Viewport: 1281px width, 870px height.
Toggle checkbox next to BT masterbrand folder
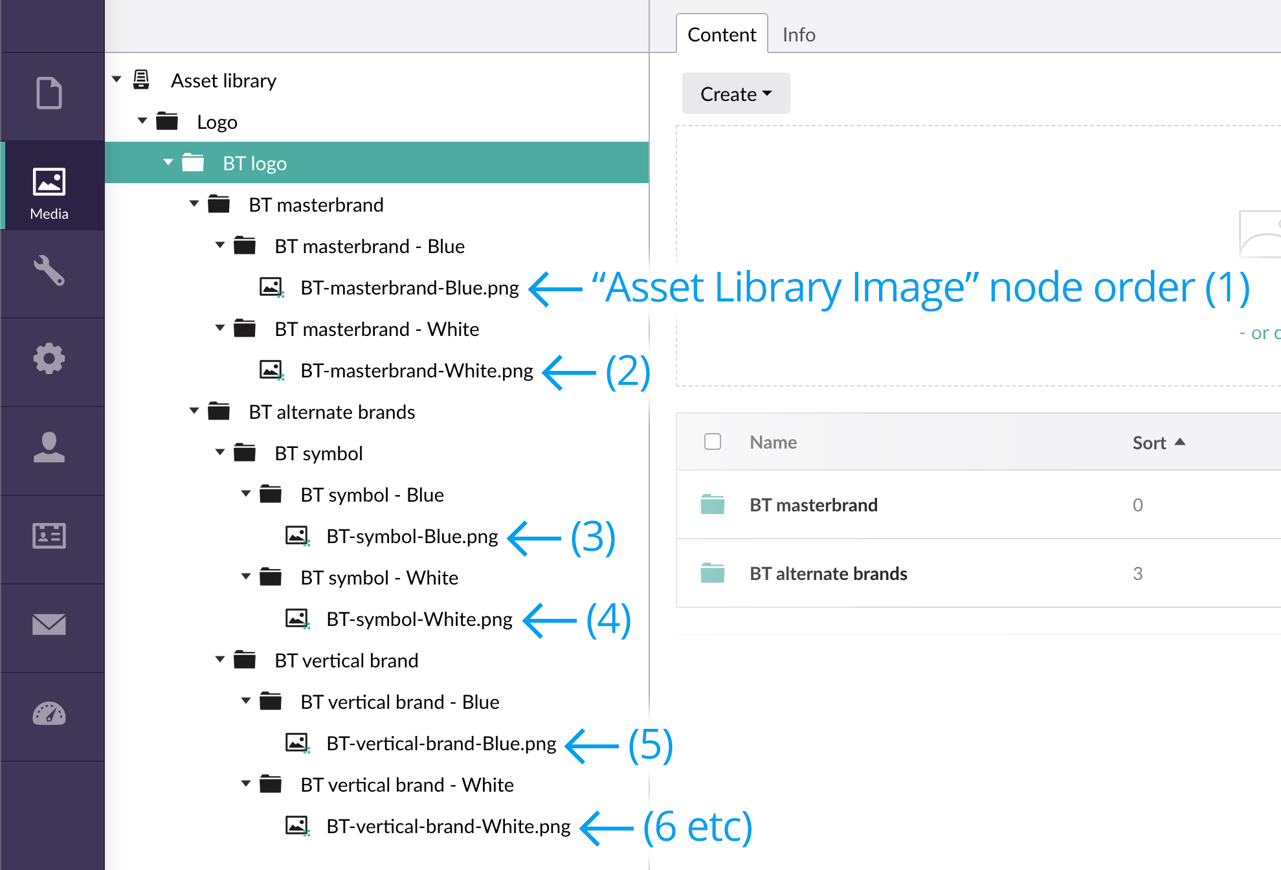point(710,502)
